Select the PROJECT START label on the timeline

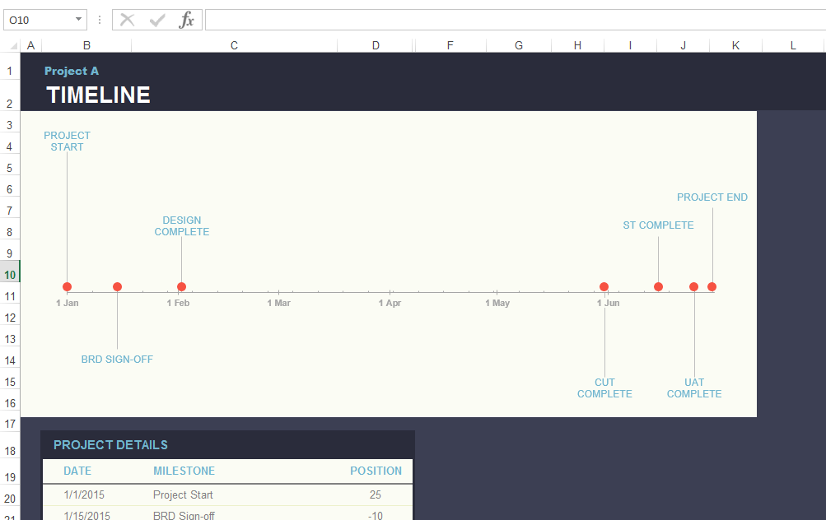(67, 141)
